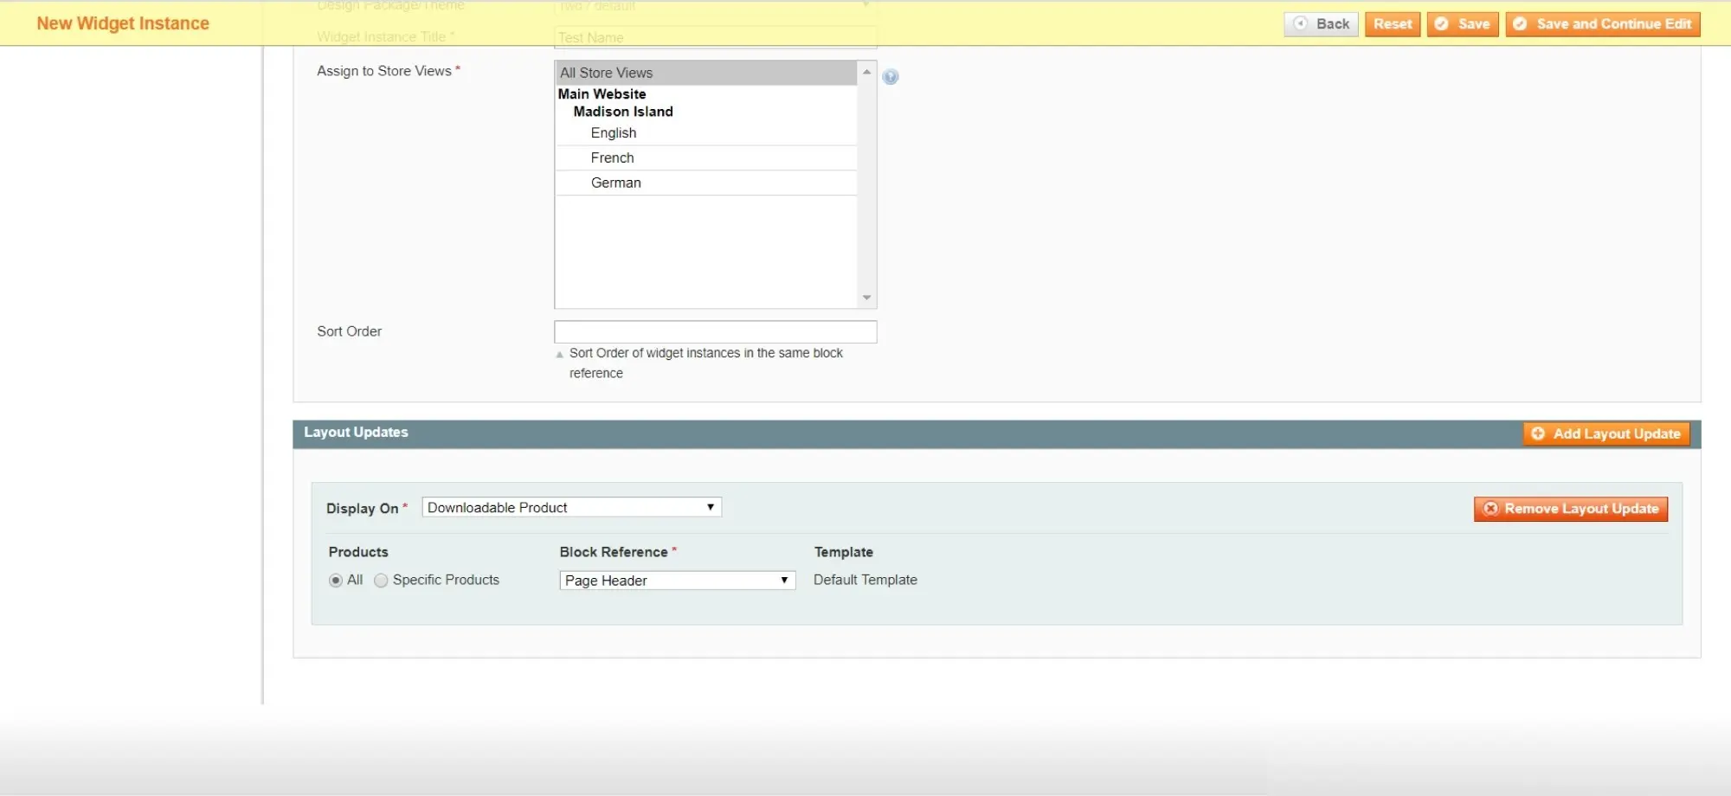The width and height of the screenshot is (1731, 796).
Task: Click the store views list scroll up arrow
Action: (x=866, y=72)
